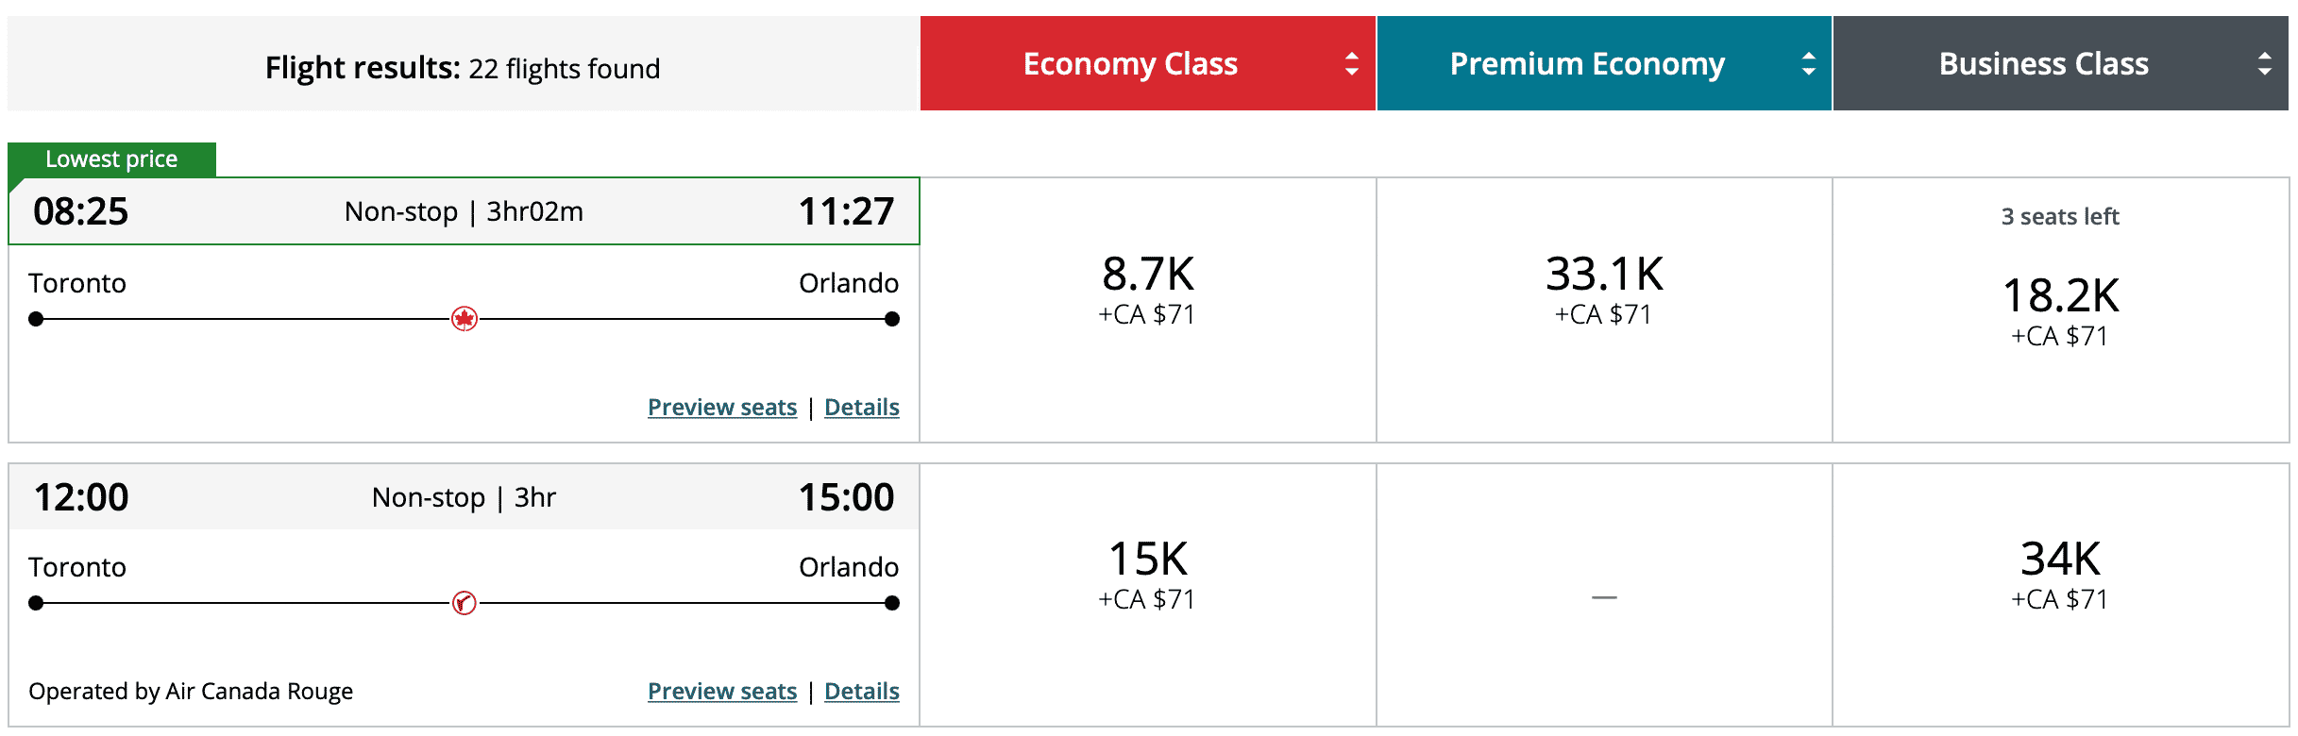Image resolution: width=2298 pixels, height=736 pixels.
Task: Click Air Canada maple leaf icon on 08:25 flight
Action: (464, 319)
